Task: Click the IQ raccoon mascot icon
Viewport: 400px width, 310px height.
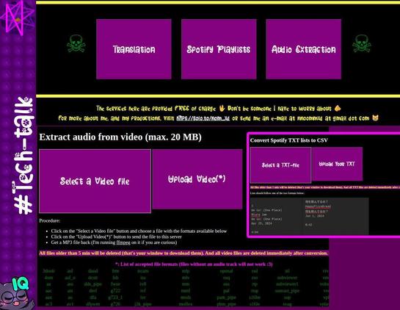Action: (17, 293)
